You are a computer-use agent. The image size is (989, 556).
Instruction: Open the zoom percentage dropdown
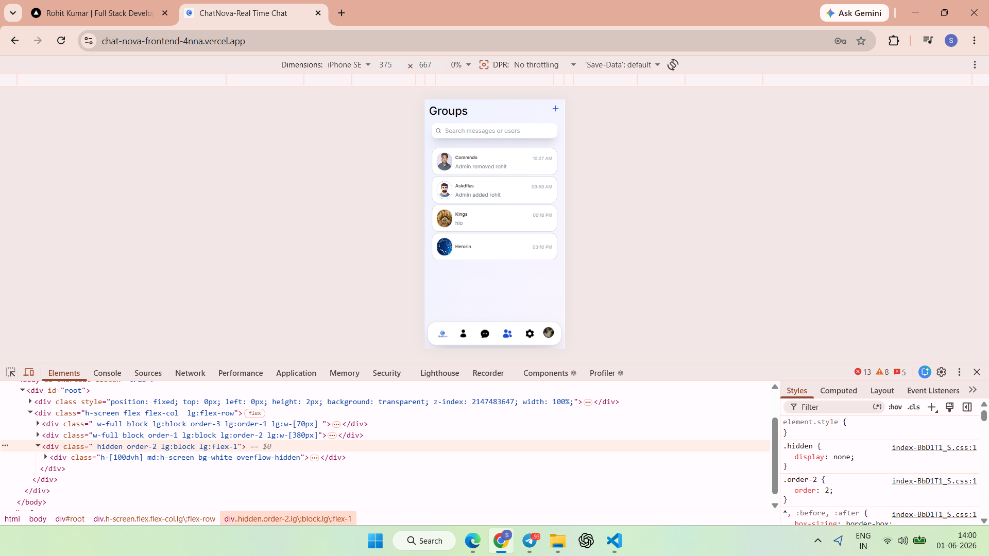tap(461, 64)
